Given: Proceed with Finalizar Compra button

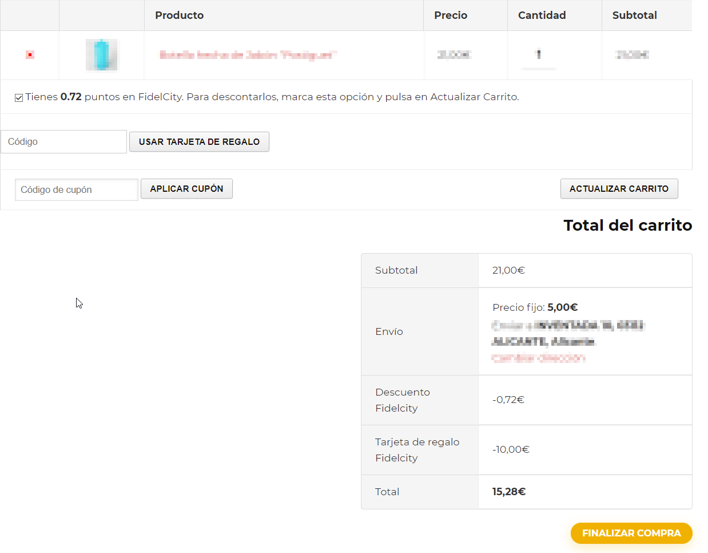Looking at the screenshot, I should 631,533.
